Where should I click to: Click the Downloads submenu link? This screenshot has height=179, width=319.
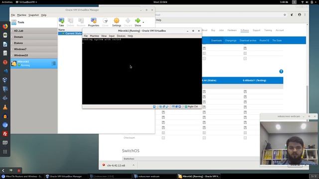click(216, 41)
